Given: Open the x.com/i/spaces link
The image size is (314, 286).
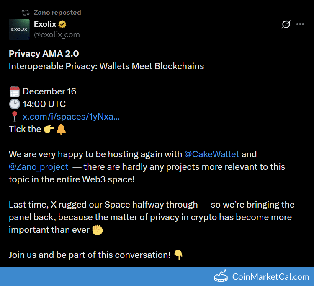Looking at the screenshot, I should tap(71, 117).
